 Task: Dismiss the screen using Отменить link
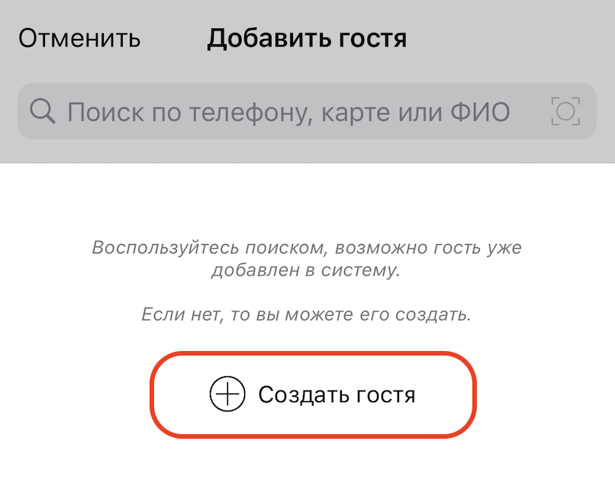click(x=79, y=38)
